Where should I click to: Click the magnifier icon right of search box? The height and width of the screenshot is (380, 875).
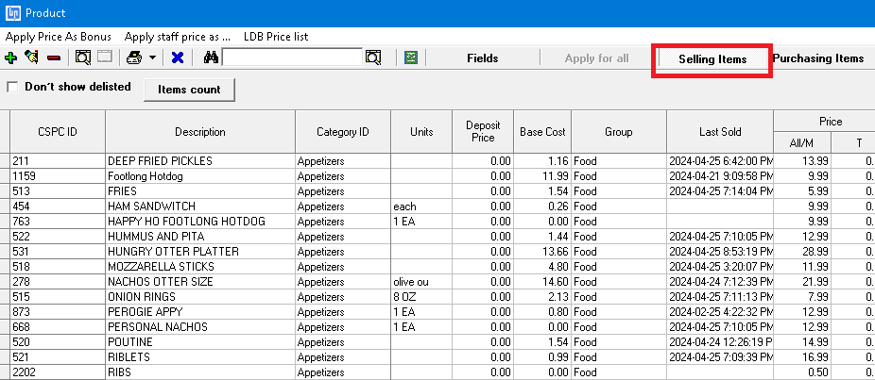pos(372,58)
